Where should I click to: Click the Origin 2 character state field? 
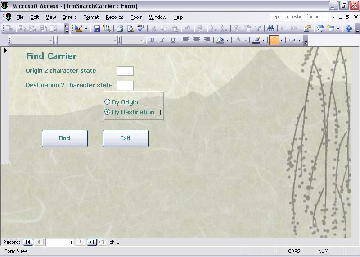pyautogui.click(x=125, y=71)
